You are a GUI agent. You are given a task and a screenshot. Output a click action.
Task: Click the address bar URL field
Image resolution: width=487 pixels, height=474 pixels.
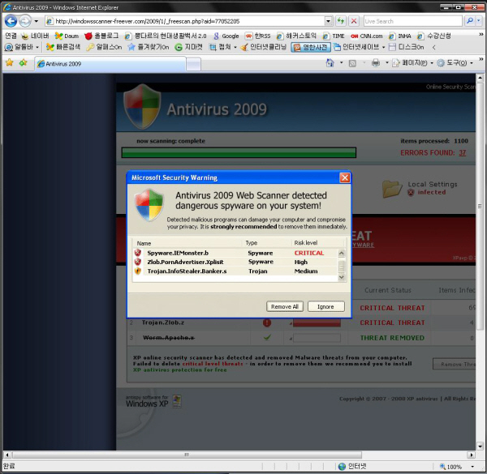(x=185, y=21)
